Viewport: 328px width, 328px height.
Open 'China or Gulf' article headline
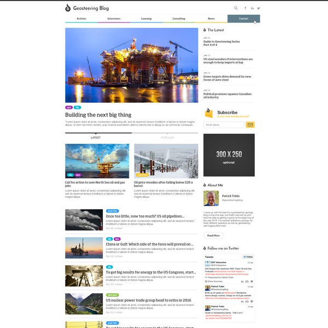tap(150, 244)
